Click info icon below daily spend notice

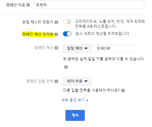[x=66, y=67]
